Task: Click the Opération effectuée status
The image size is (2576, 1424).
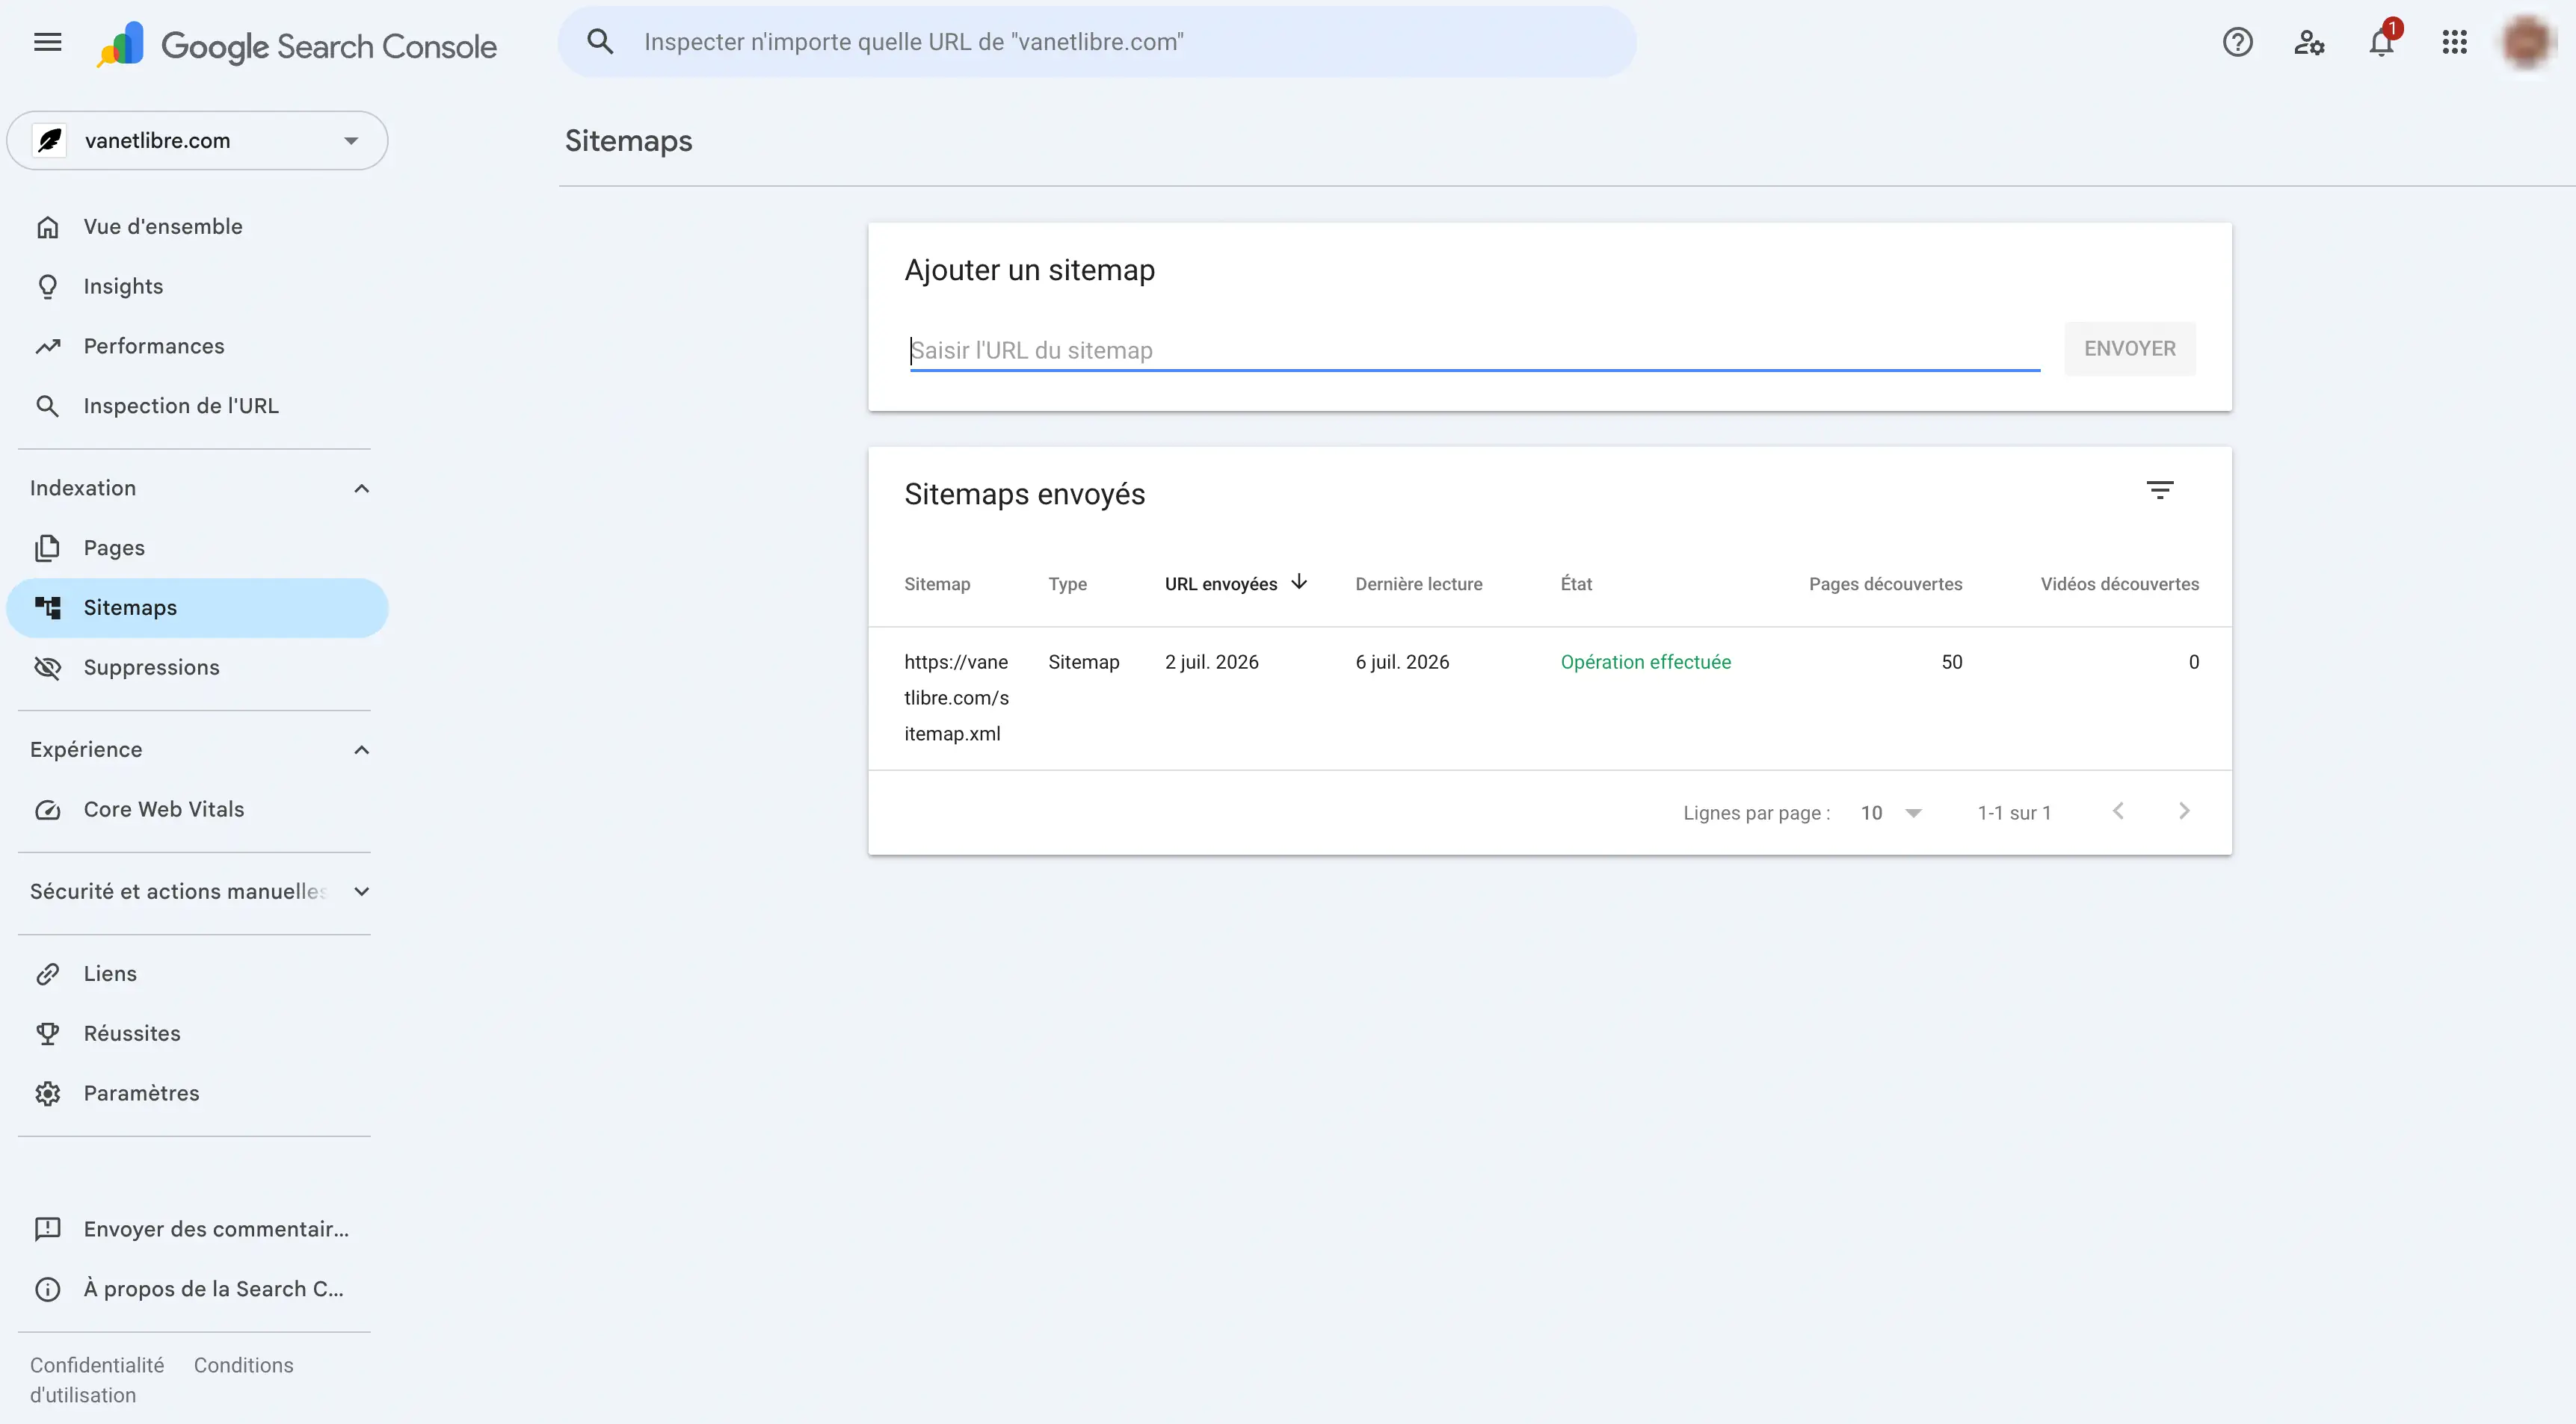Action: 1645,663
